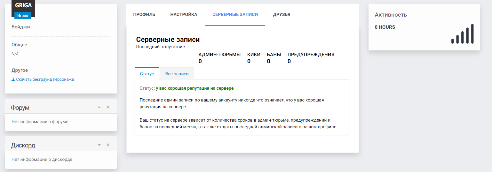Click the zero under АДМИН-ТЮРЬМЫ
Image resolution: width=492 pixels, height=172 pixels.
click(200, 61)
